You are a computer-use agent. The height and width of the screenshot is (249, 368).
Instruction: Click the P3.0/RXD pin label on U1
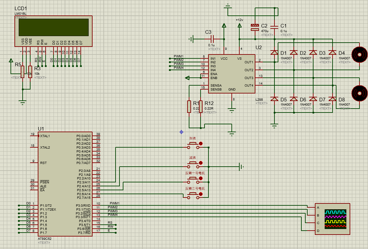coord(83,206)
